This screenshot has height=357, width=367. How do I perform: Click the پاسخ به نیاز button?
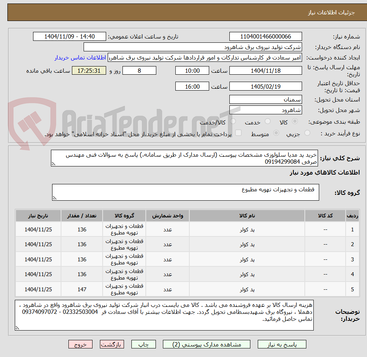282,344
